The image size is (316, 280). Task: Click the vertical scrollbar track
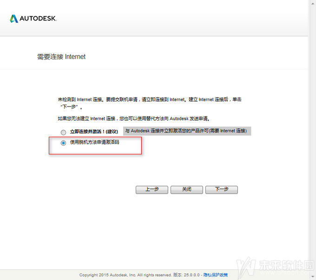point(313,139)
